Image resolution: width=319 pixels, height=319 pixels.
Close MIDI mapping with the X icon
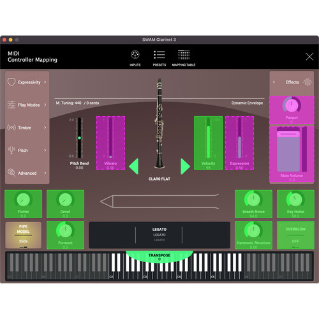[309, 57]
